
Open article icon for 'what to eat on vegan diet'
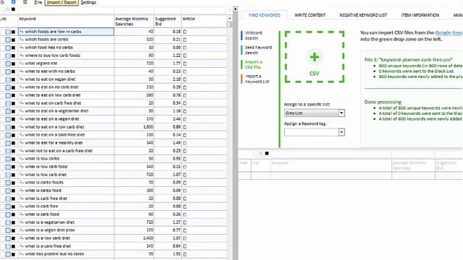pos(185,79)
